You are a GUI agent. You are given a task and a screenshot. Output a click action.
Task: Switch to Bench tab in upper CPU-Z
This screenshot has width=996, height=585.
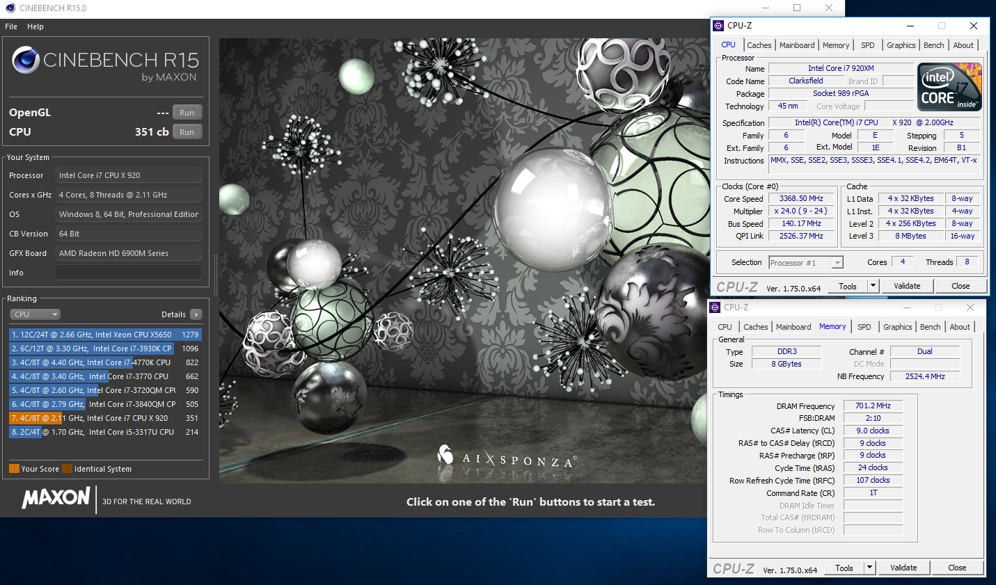click(x=934, y=45)
